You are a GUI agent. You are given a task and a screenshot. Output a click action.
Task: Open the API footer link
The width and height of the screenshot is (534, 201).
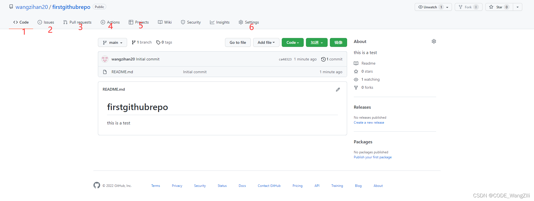[317, 186]
